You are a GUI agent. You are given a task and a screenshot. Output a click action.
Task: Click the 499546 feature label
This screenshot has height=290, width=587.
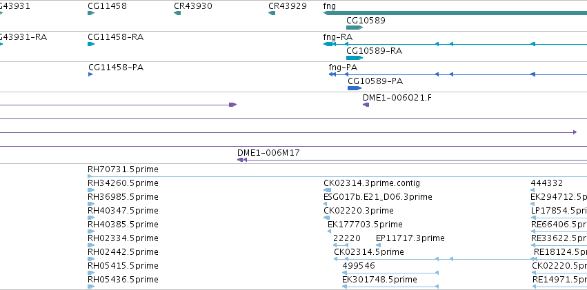[x=359, y=266]
